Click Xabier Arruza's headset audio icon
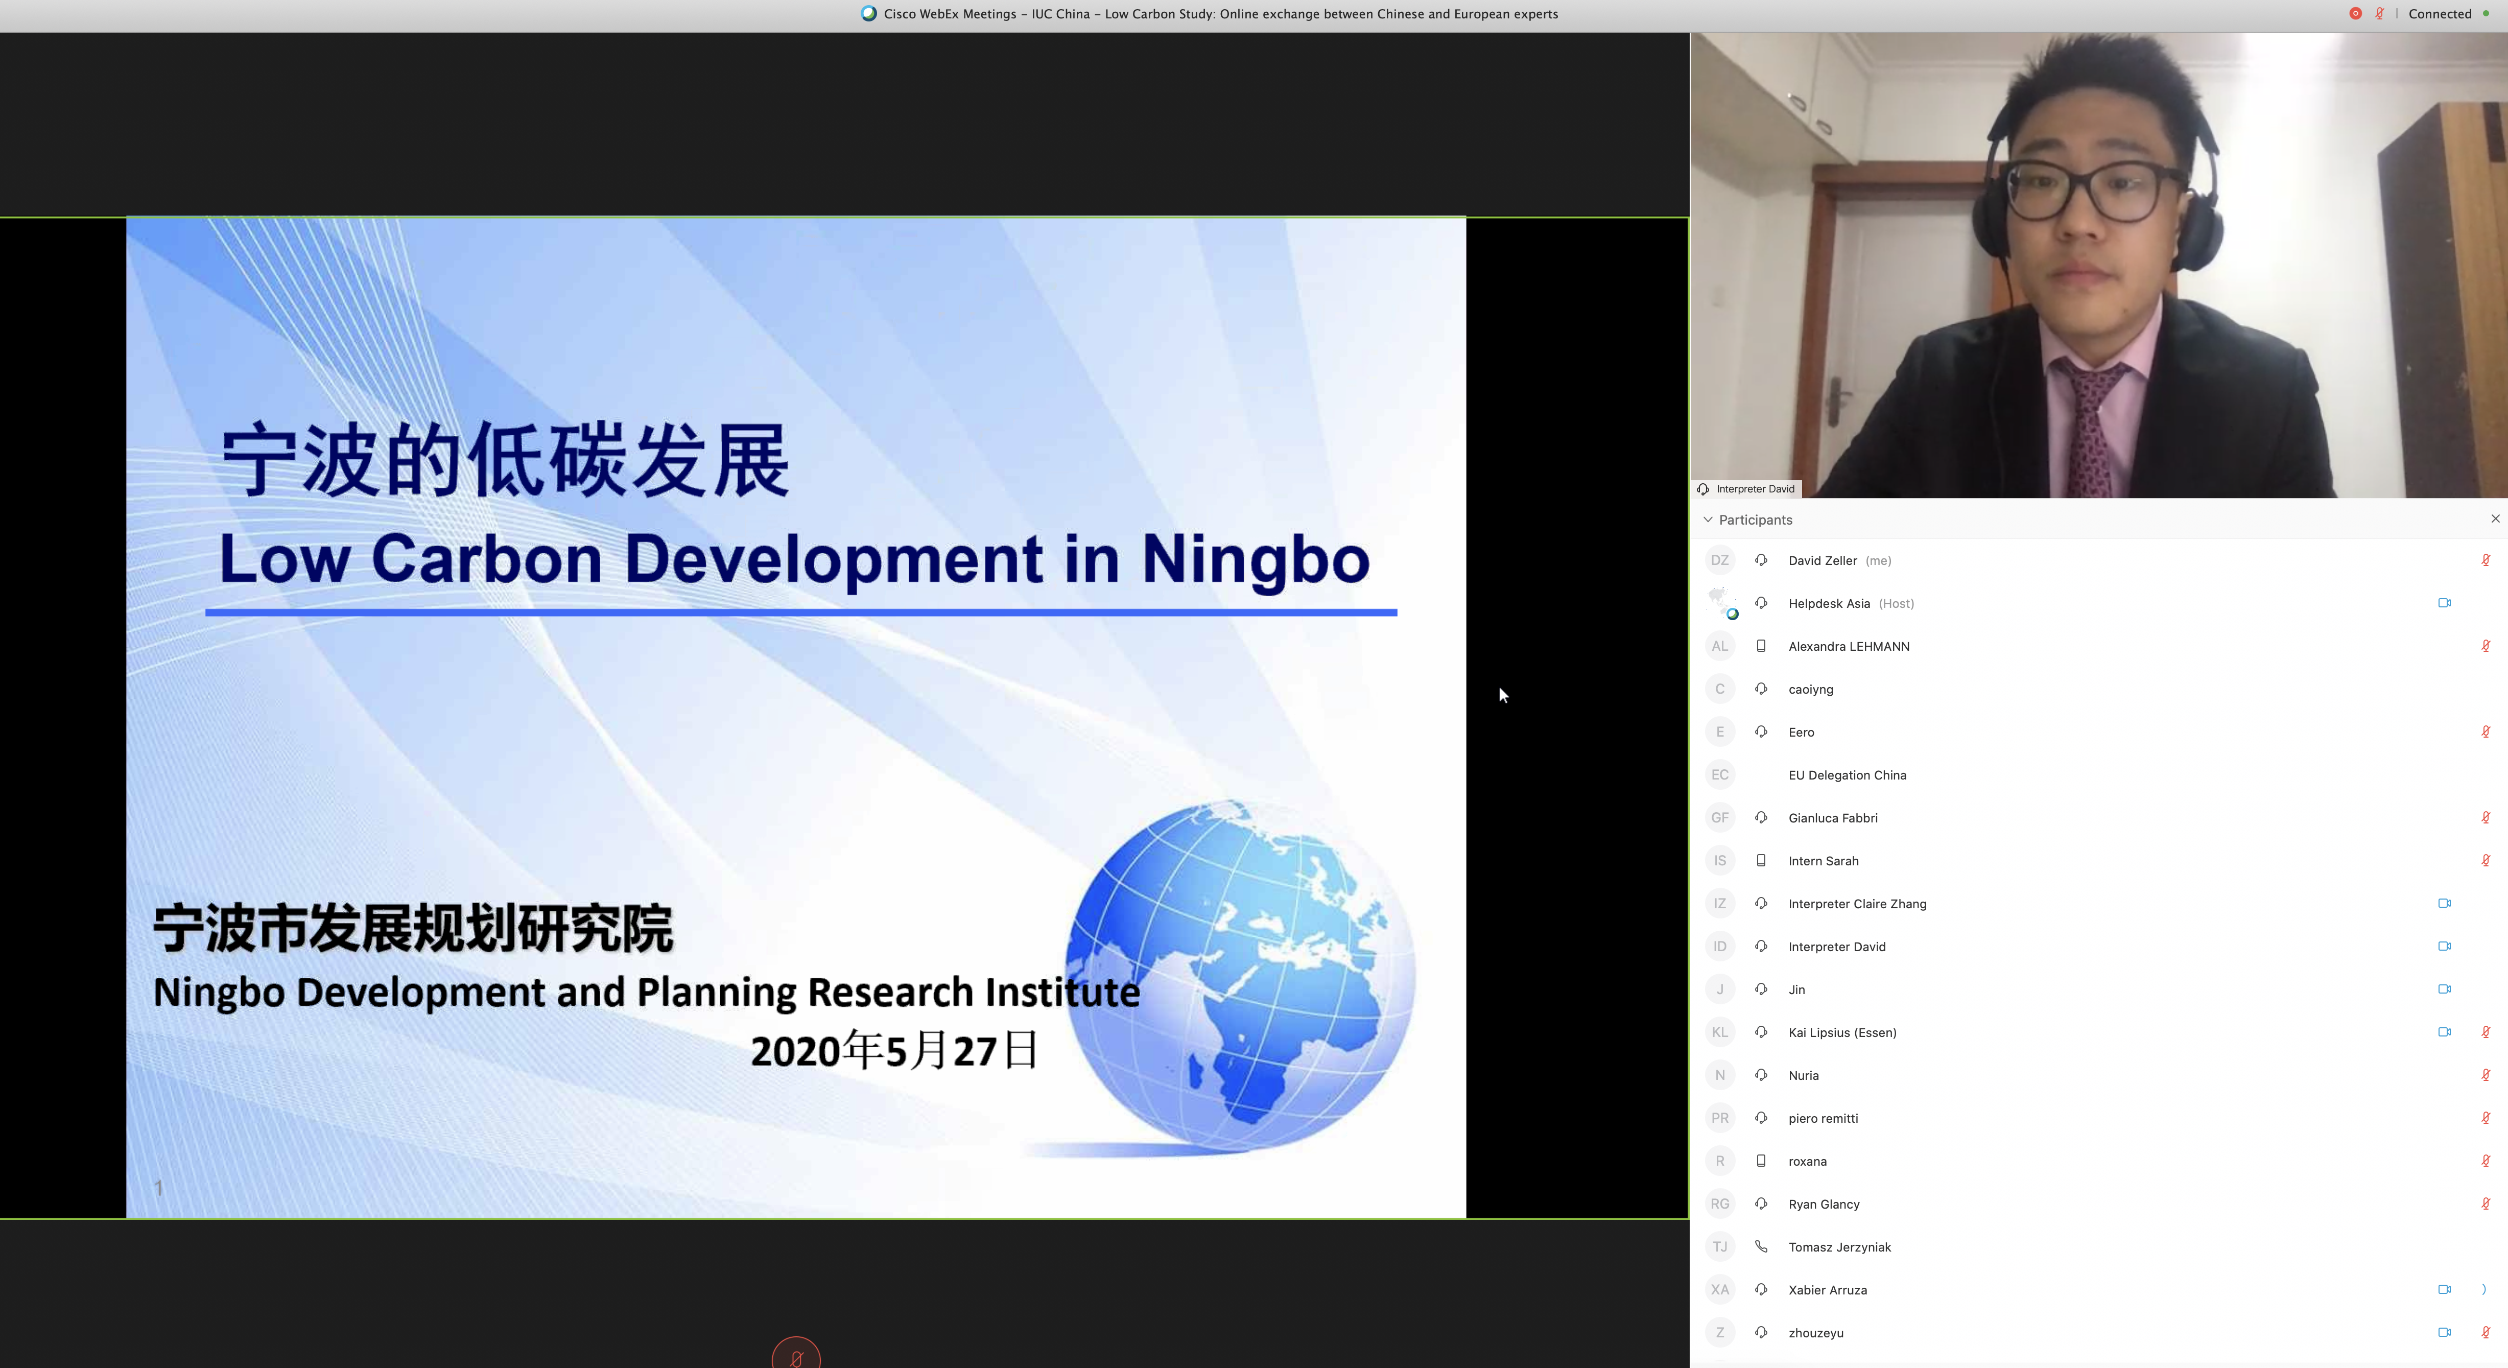Viewport: 2508px width, 1368px height. [1760, 1289]
